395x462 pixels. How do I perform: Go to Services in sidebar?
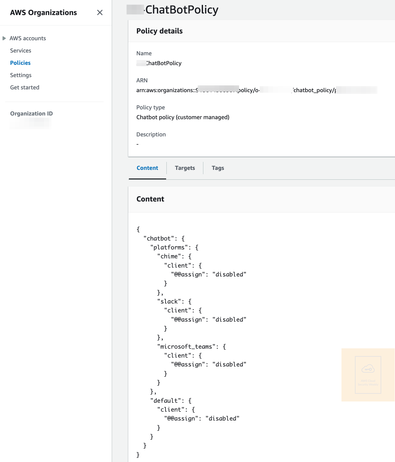(x=21, y=51)
